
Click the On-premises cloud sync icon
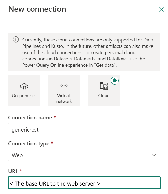coord(24,86)
